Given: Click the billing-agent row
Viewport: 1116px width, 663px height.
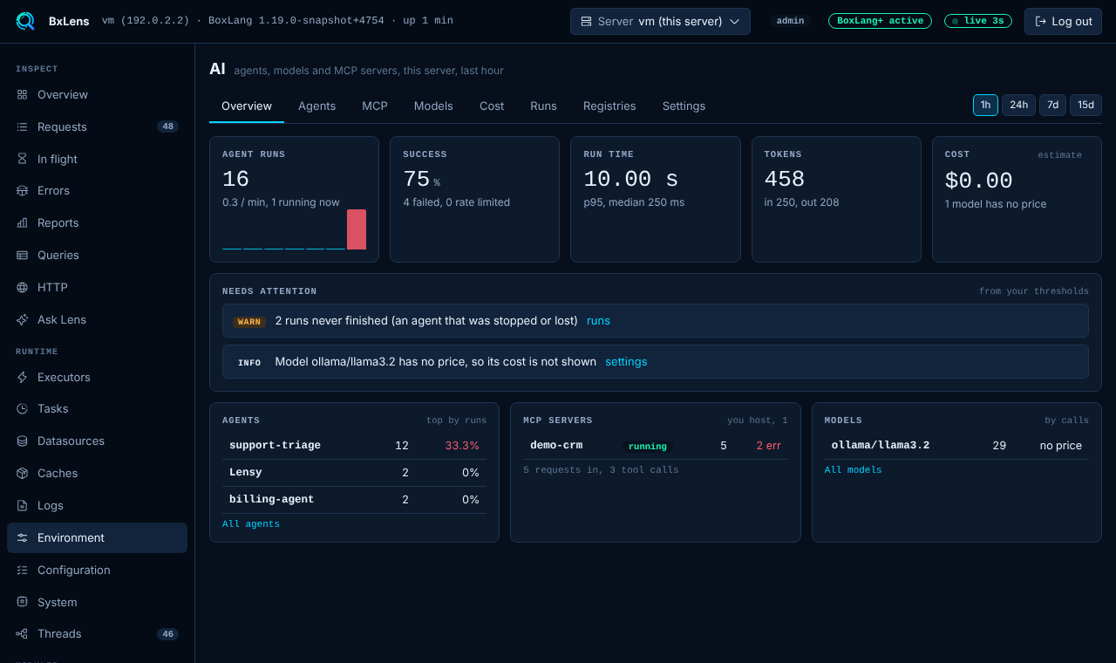Looking at the screenshot, I should pyautogui.click(x=354, y=499).
